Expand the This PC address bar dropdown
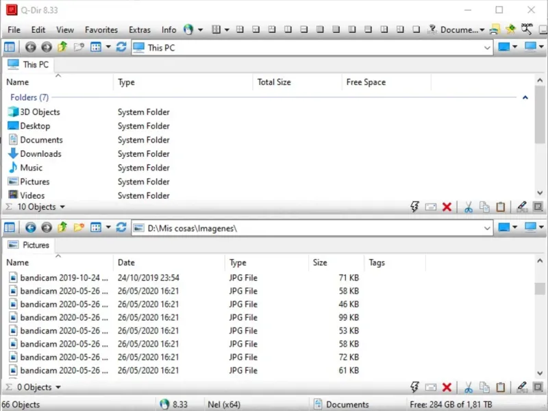Viewport: 548px width, 411px height. [487, 47]
